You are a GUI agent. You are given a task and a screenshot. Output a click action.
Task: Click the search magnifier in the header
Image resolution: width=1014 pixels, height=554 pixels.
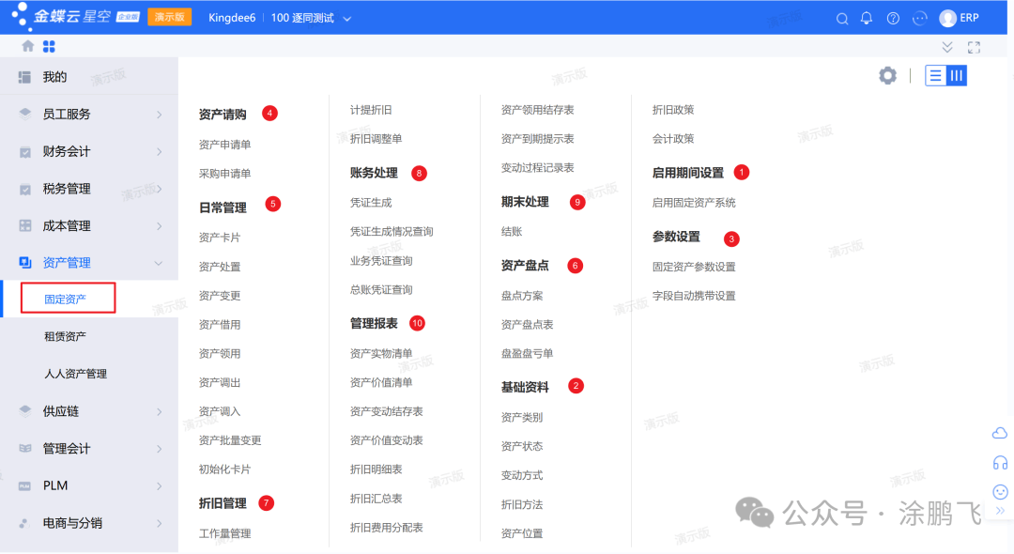(842, 19)
